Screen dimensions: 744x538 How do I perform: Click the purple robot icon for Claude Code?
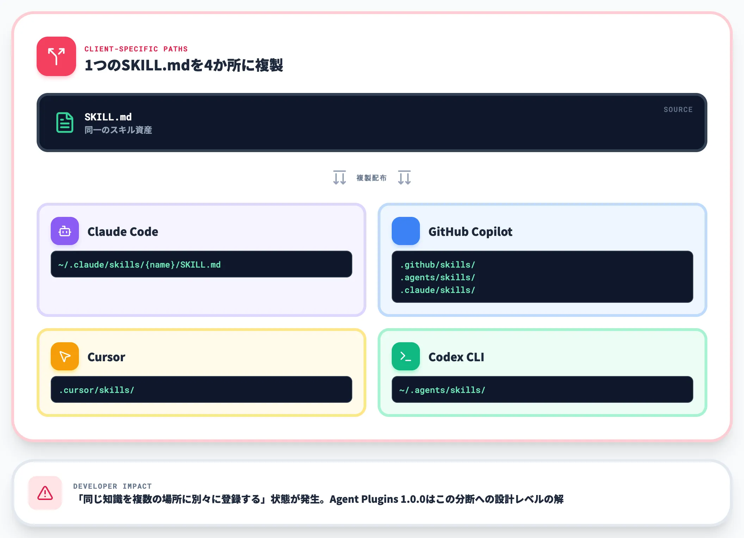coord(65,231)
